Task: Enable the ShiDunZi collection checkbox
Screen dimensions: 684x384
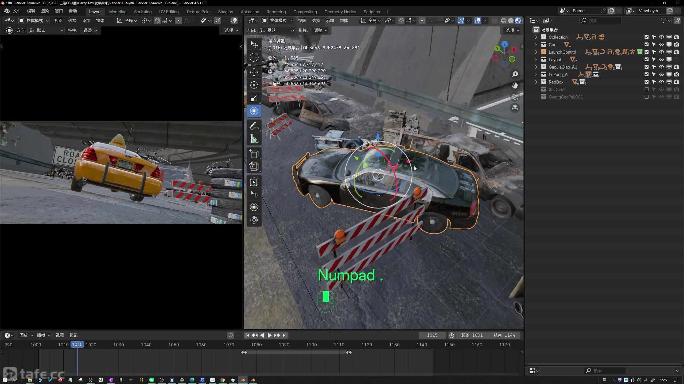Action: pos(646,89)
